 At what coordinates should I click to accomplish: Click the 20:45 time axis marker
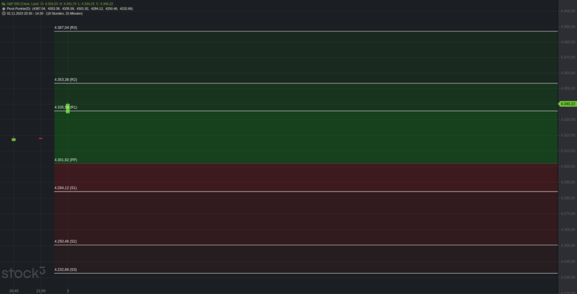tap(14, 291)
